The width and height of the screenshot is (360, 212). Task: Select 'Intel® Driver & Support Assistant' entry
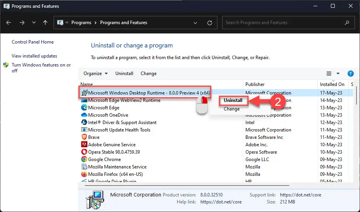pos(122,122)
